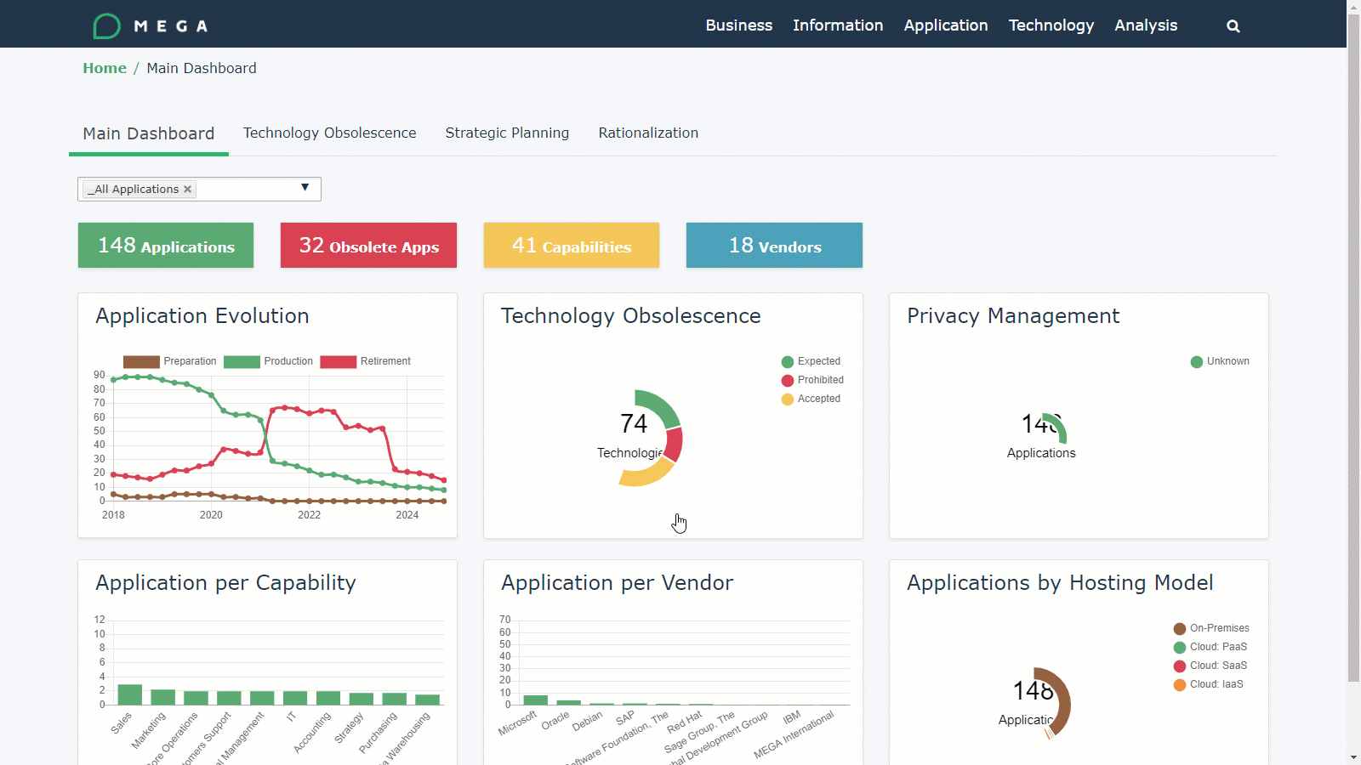Click the Technology Obsolescence card title
This screenshot has height=765, width=1361.
point(631,316)
